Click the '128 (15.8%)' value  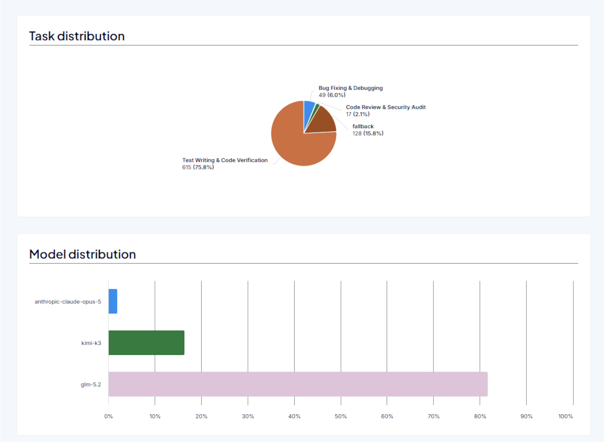pyautogui.click(x=368, y=134)
